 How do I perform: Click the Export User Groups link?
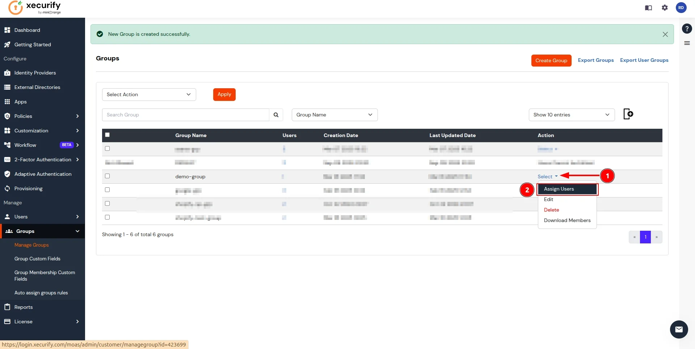(644, 60)
